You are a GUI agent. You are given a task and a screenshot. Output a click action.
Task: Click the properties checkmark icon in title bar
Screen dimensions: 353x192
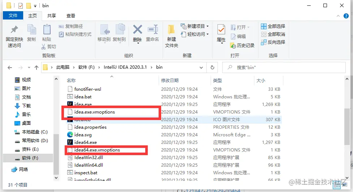click(21, 6)
